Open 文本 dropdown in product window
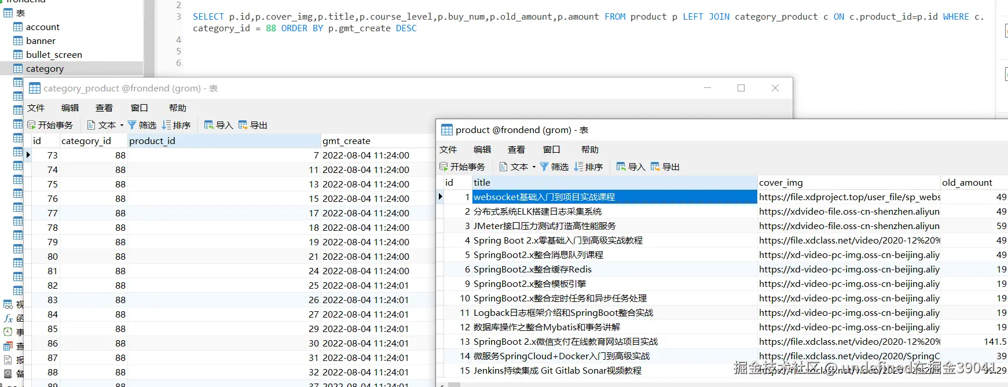This screenshot has width=1008, height=387. point(518,167)
